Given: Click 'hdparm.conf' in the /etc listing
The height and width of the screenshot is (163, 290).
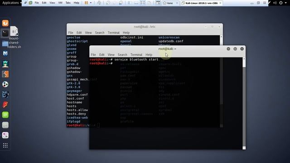Looking at the screenshot, I should [x=77, y=95].
